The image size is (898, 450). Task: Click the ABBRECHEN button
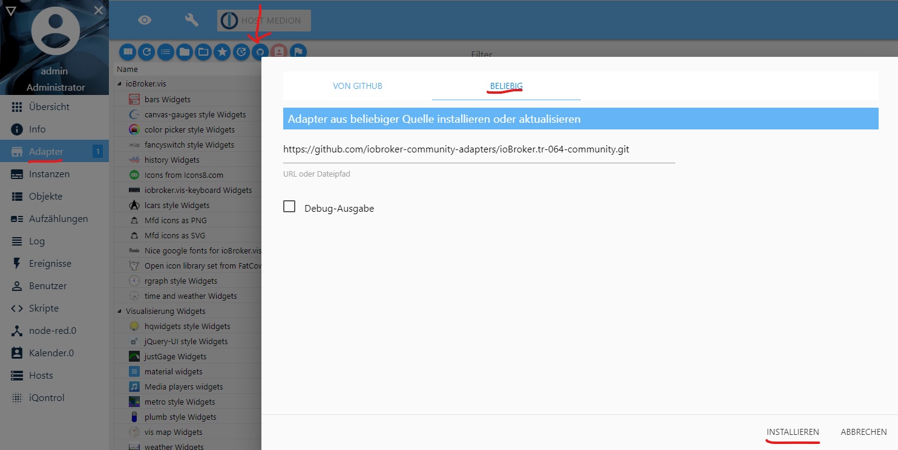pos(864,431)
